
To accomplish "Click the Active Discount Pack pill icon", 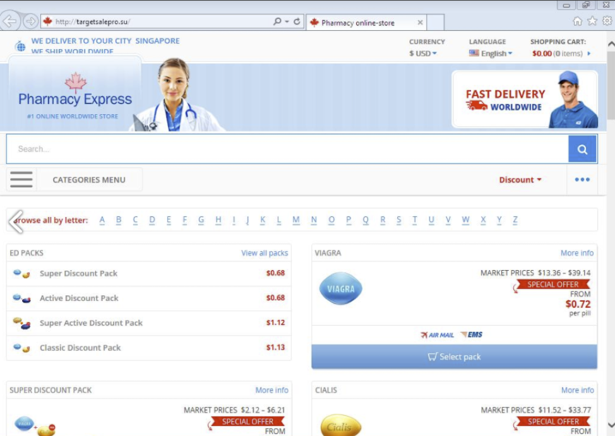I will pyautogui.click(x=21, y=298).
